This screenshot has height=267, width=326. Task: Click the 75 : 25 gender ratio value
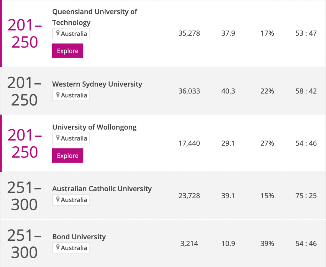click(306, 196)
